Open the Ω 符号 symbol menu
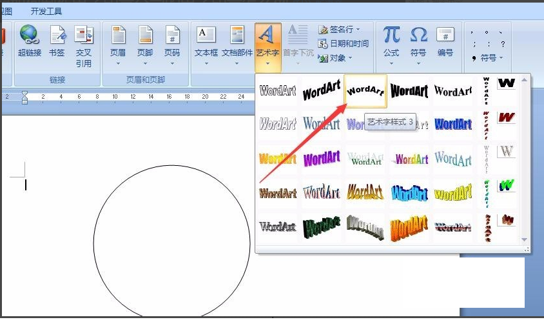 click(x=418, y=45)
